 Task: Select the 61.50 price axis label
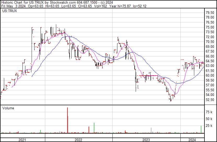210,71
